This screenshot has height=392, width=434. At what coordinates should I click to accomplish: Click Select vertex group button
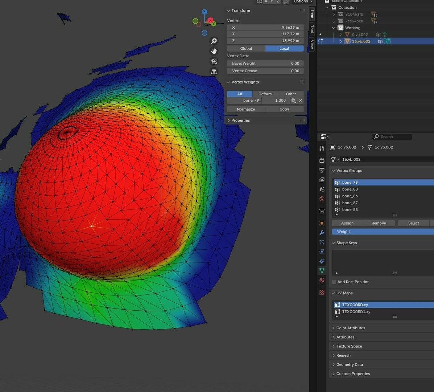click(x=414, y=223)
